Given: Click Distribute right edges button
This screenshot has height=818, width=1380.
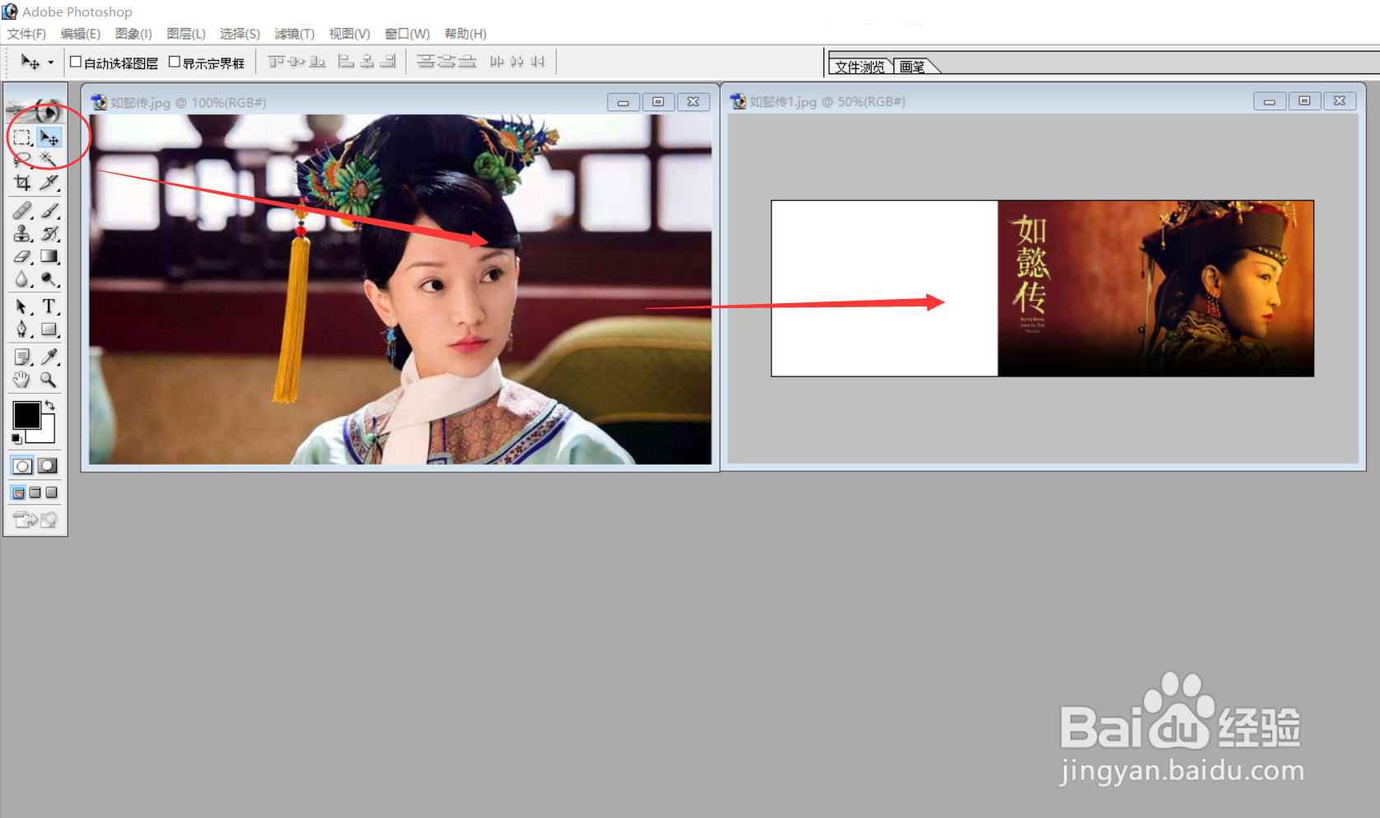Looking at the screenshot, I should point(538,62).
